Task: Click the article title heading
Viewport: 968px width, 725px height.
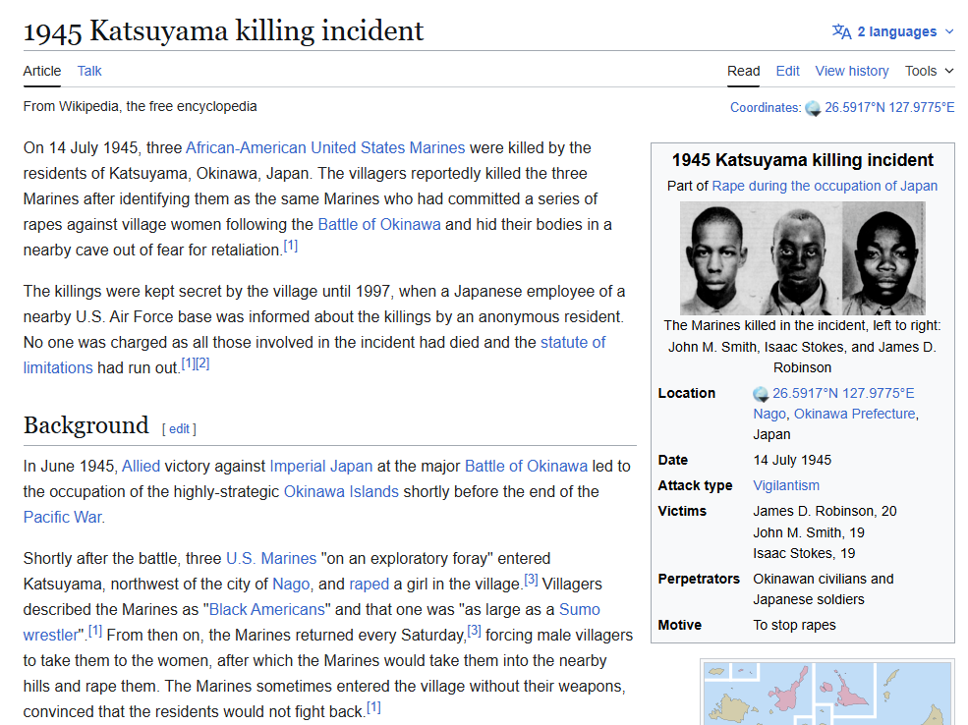Action: pos(223,30)
